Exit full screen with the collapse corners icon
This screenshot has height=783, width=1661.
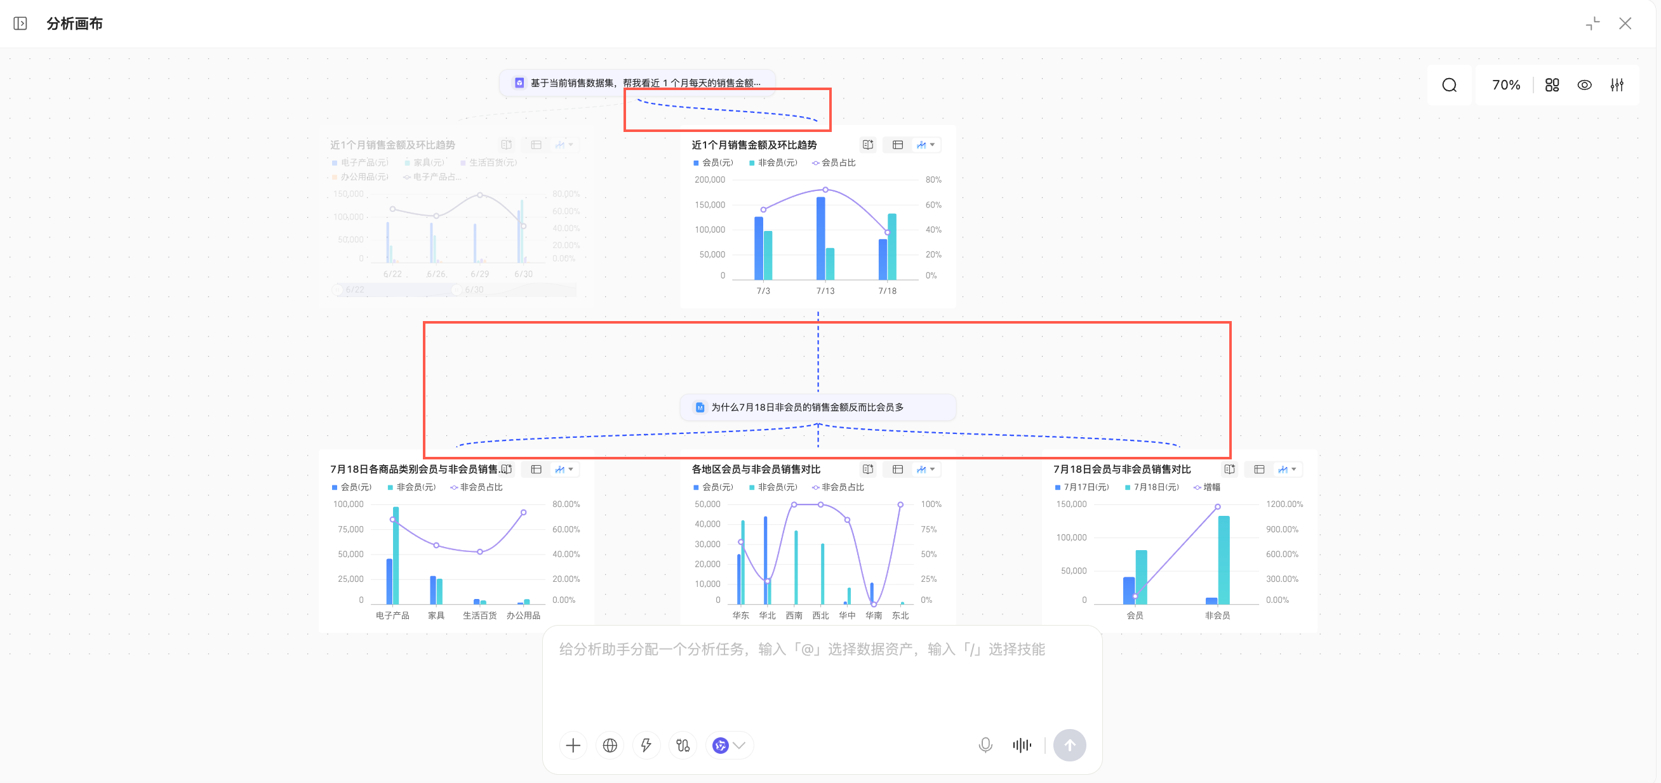pyautogui.click(x=1592, y=24)
